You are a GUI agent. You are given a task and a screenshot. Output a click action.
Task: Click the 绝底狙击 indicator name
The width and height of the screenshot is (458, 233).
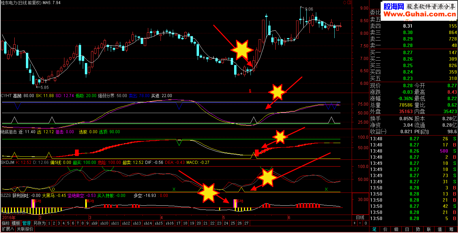[x=9, y=131]
